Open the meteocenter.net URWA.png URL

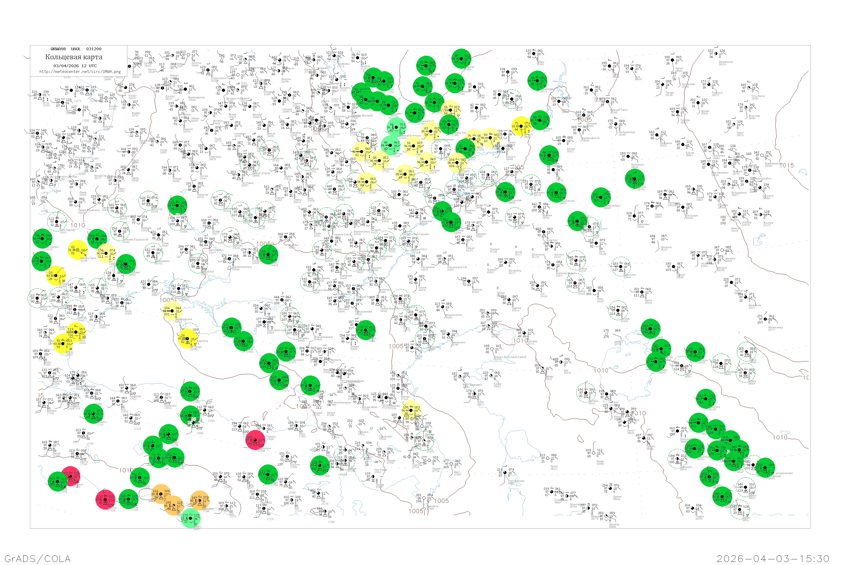(80, 71)
